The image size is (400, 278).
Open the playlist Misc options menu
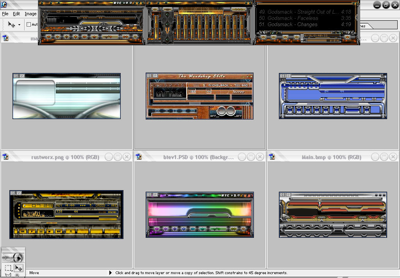tap(296, 37)
